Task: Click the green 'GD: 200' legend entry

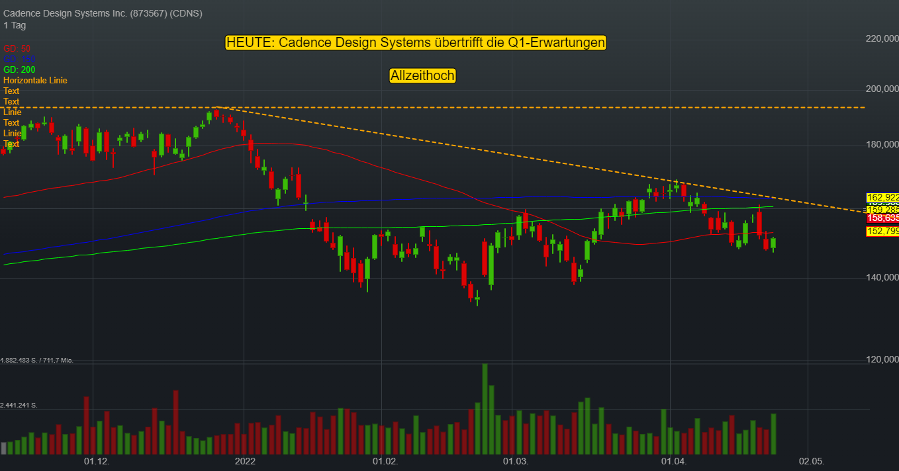Action: (x=19, y=69)
